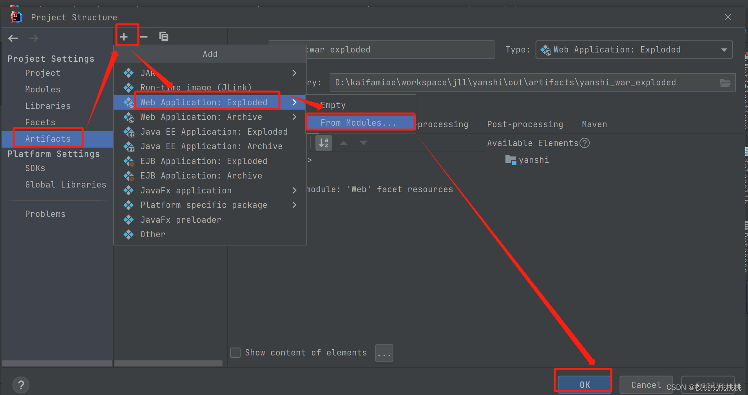Click the Copy artifact toolbar icon
The height and width of the screenshot is (395, 748).
click(x=164, y=36)
